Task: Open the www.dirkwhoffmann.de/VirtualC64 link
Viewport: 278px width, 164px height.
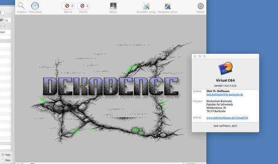Action: click(227, 118)
